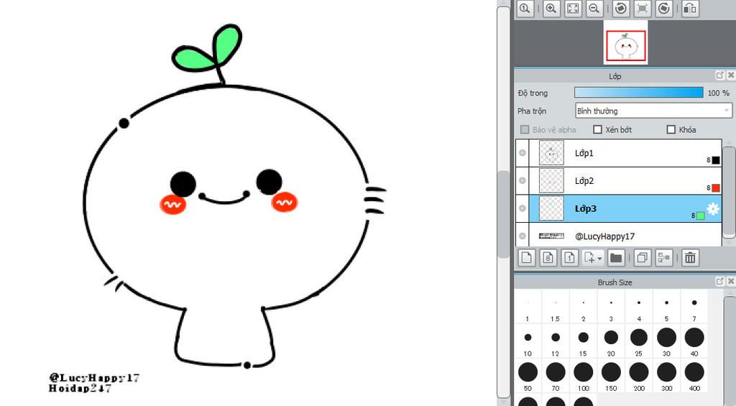Add a new color layer
This screenshot has height=406, width=736.
(527, 257)
